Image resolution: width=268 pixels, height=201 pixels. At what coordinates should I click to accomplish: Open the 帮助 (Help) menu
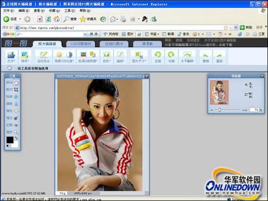coord(85,11)
